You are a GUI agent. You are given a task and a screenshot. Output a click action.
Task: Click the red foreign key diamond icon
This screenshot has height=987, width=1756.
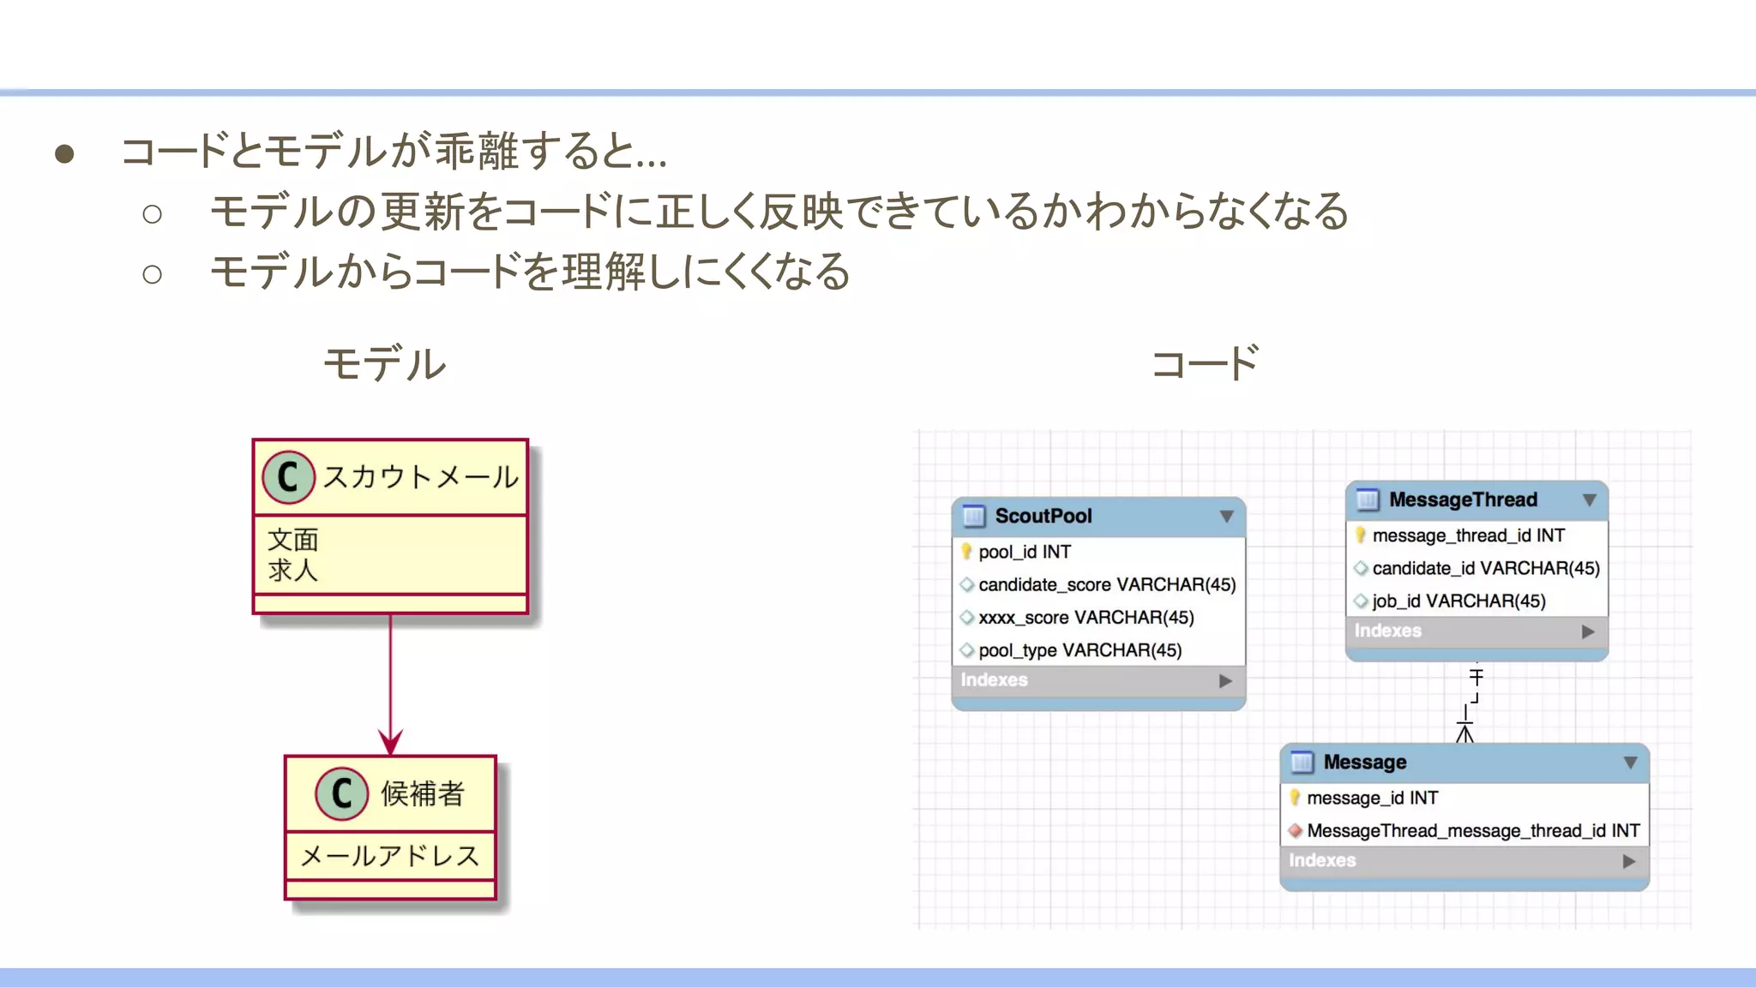(x=1295, y=830)
